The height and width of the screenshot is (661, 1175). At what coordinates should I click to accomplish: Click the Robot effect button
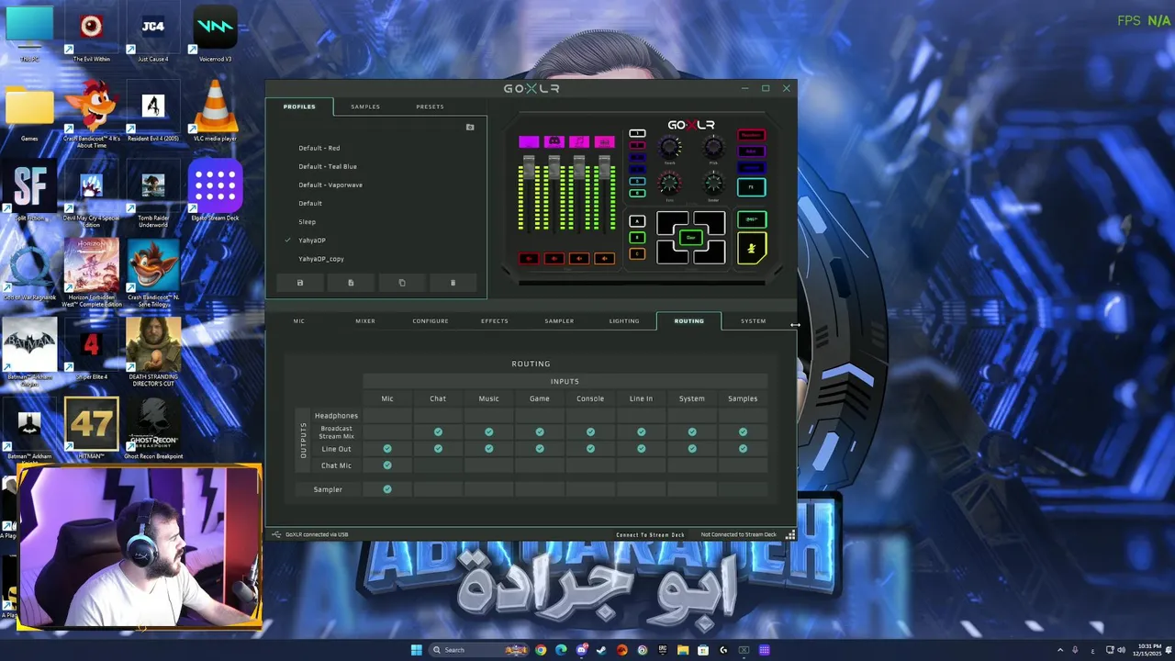click(752, 151)
